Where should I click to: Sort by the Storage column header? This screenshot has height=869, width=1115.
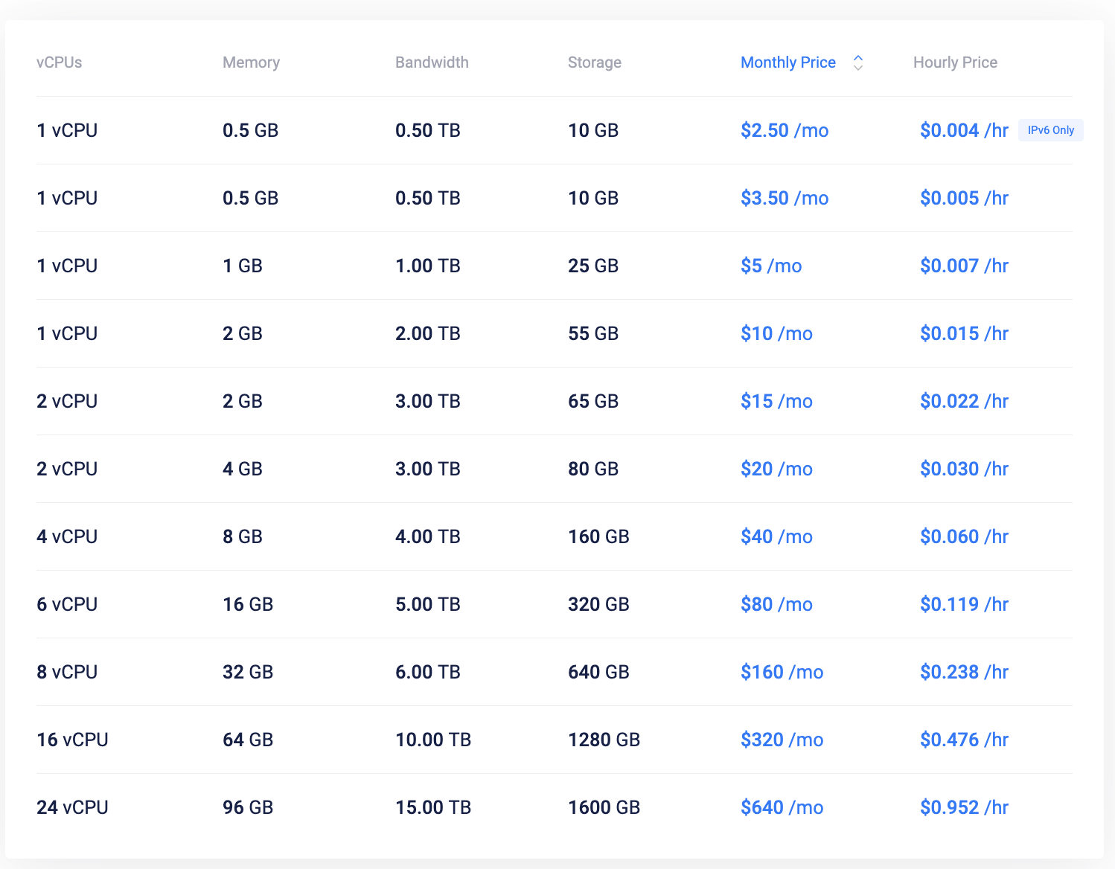pyautogui.click(x=594, y=62)
